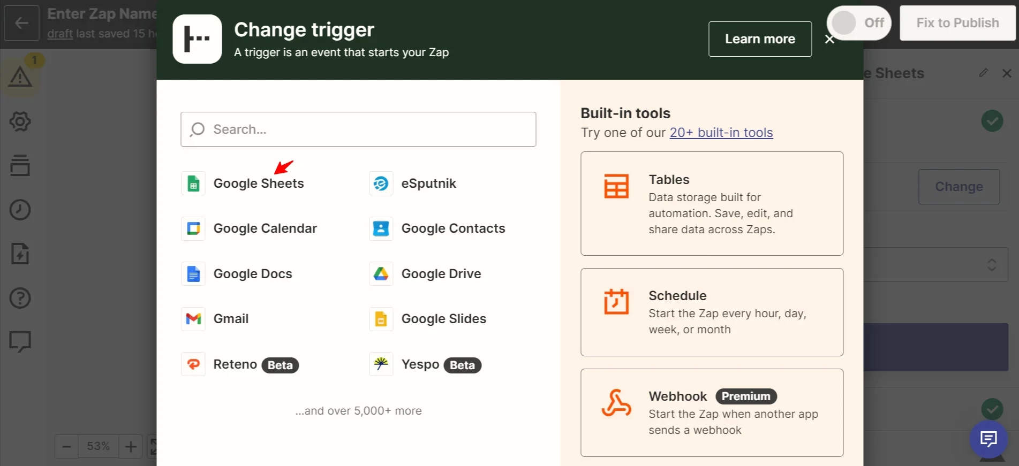Select the Reteno app icon
Viewport: 1019px width, 466px height.
193,364
